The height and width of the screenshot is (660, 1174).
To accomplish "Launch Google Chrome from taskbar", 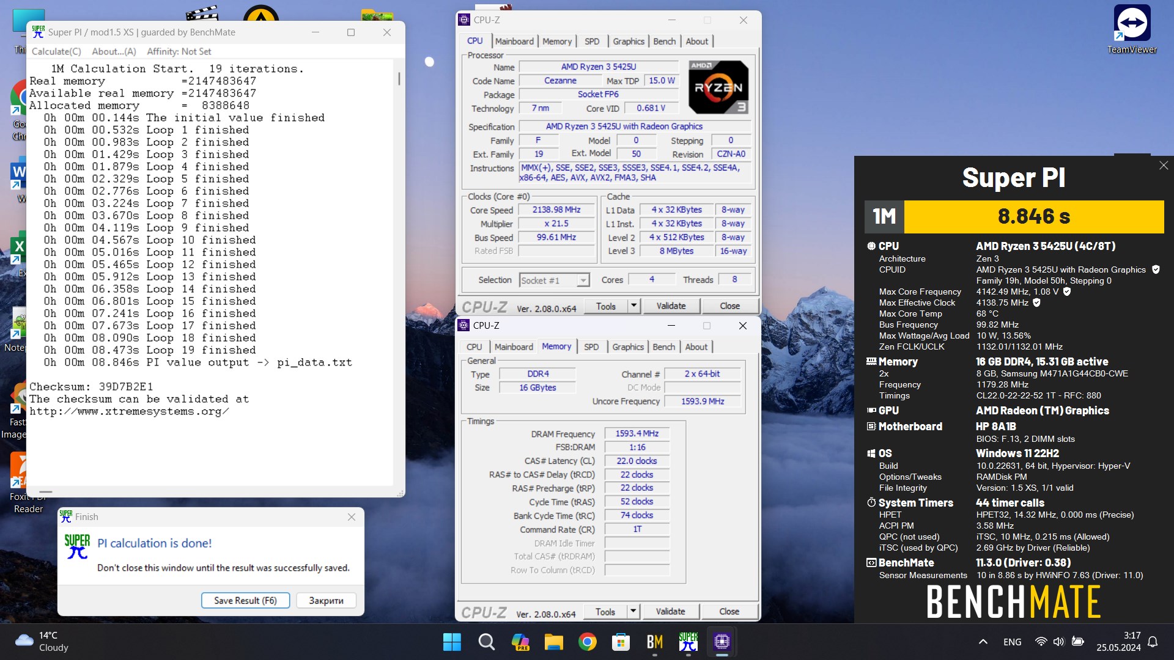I will click(x=588, y=642).
